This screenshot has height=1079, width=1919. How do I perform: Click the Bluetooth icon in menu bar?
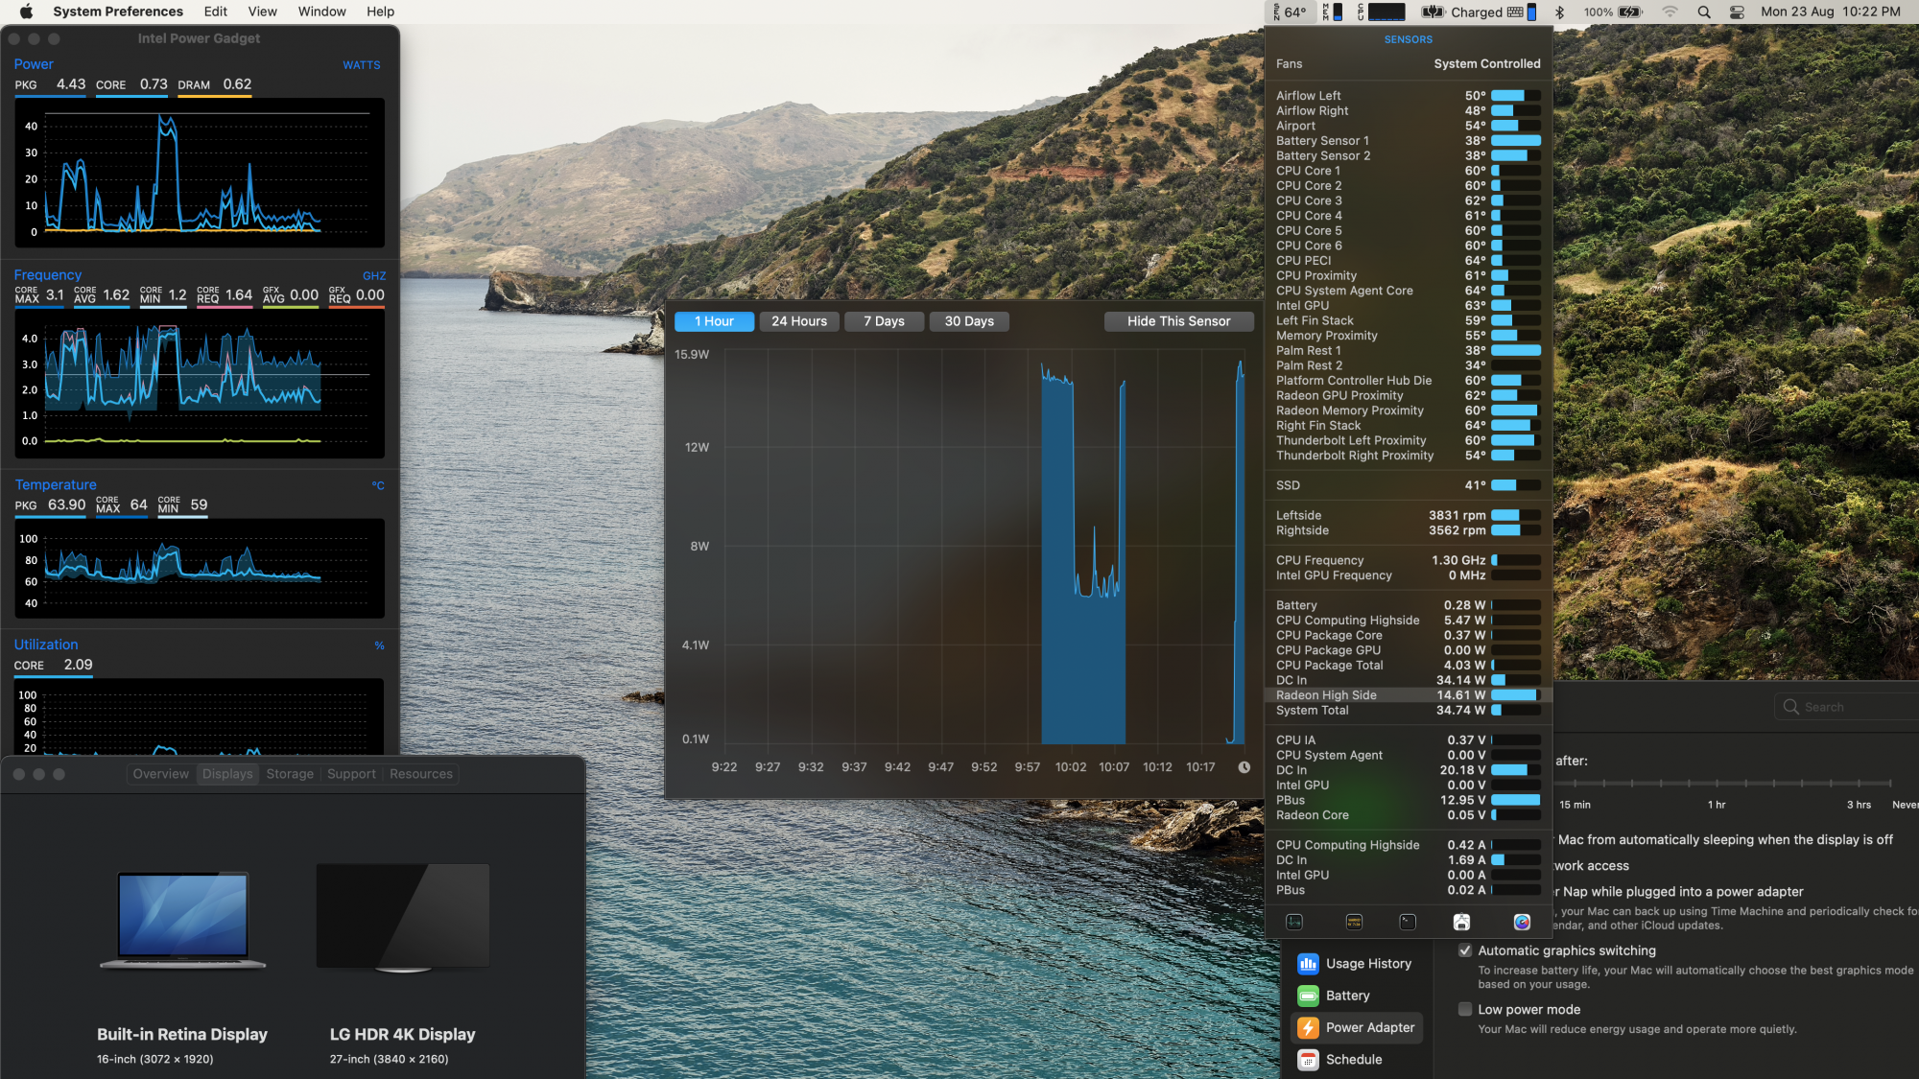[1559, 12]
